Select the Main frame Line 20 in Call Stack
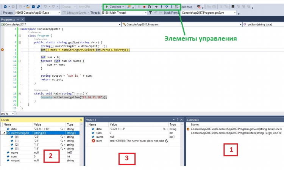This screenshot has width=284, height=170. coord(236,133)
